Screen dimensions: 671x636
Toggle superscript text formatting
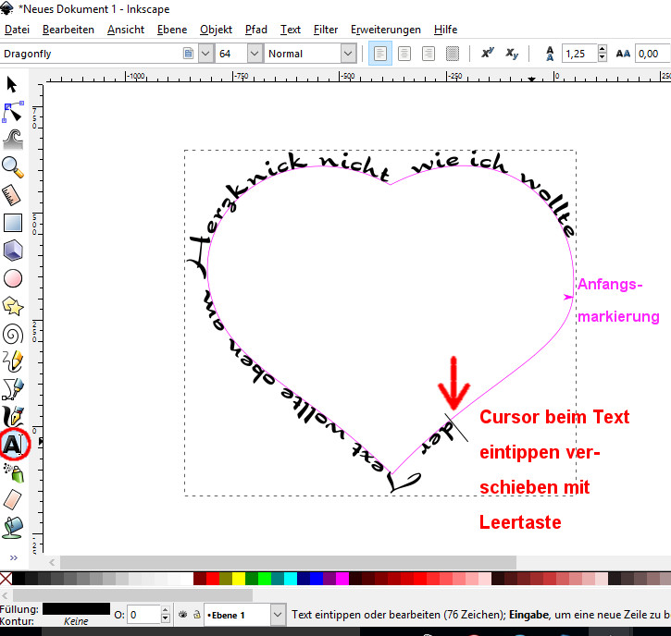(x=488, y=54)
